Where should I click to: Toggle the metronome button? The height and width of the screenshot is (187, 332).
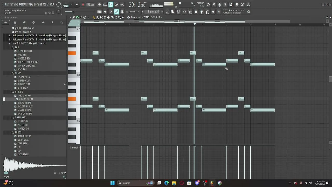tap(100, 5)
